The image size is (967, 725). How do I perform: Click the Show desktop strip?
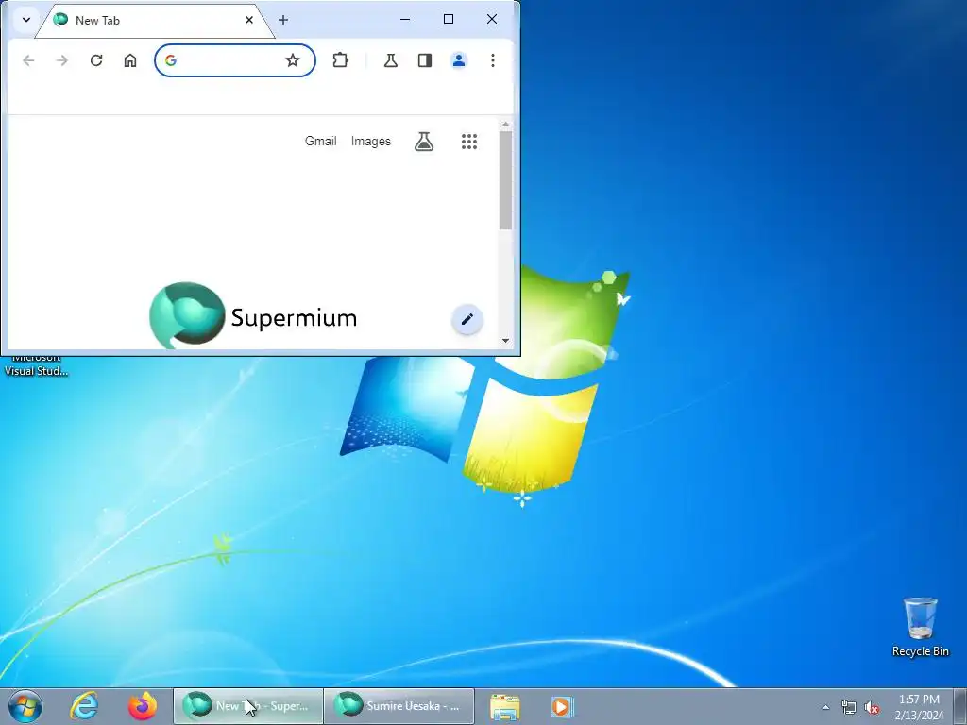click(x=960, y=706)
